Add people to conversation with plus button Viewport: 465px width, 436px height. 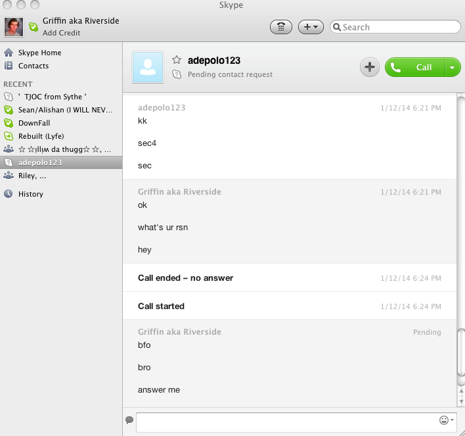370,67
